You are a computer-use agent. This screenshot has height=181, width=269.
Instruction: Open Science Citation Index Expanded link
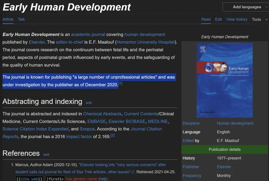[x=35, y=129]
